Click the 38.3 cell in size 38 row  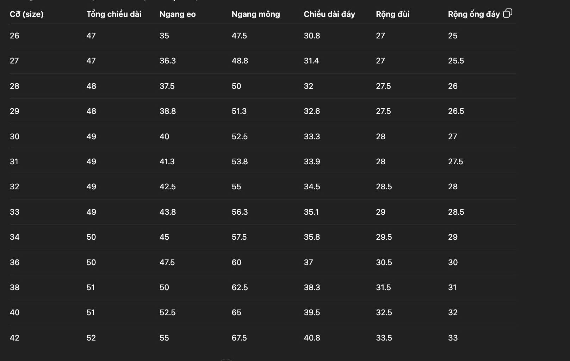tap(312, 287)
